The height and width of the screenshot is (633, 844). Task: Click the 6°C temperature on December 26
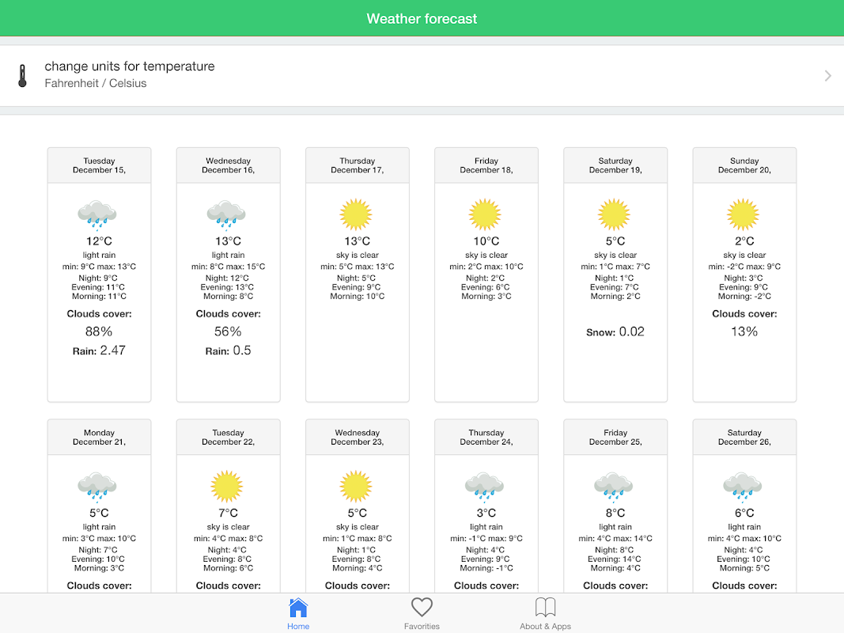tap(744, 513)
